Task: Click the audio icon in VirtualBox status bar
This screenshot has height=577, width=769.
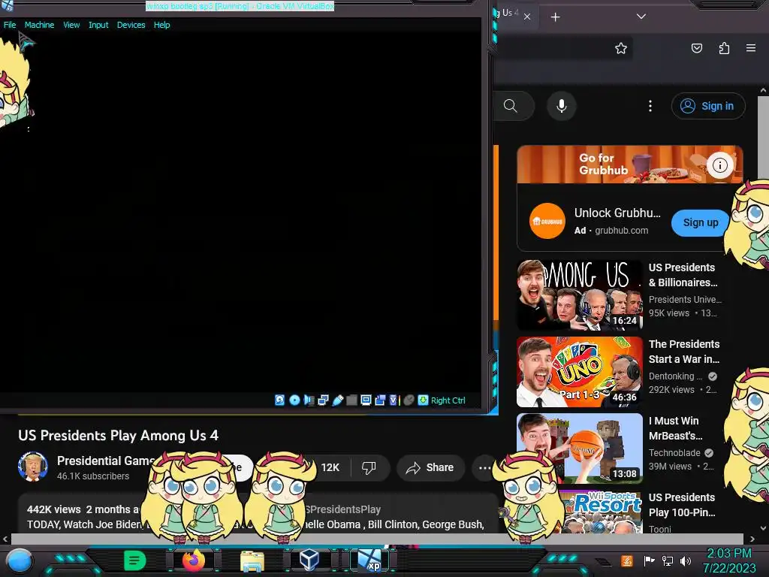Action: click(309, 400)
